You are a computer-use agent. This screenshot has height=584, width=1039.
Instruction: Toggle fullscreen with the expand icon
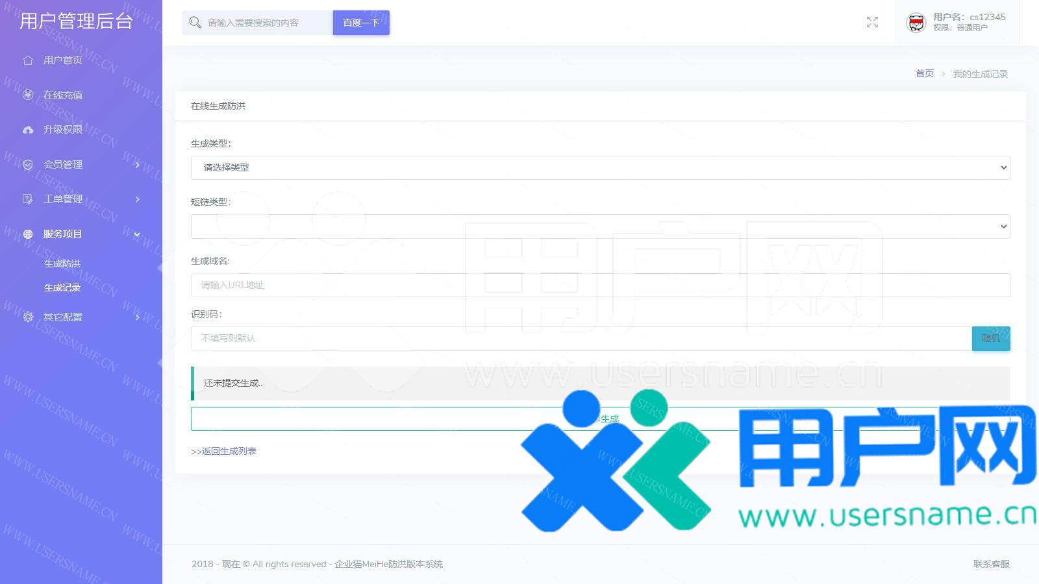[872, 23]
